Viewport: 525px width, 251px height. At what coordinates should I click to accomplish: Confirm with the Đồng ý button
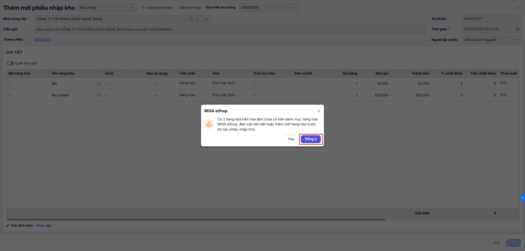pos(310,139)
